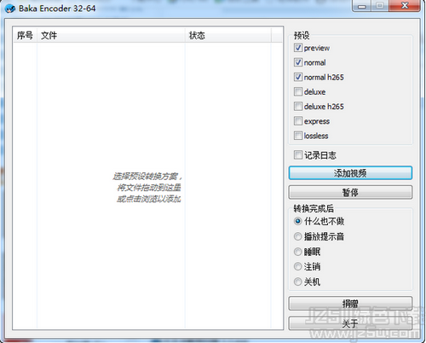Viewport: 426px width, 343px height.
Task: Enable the deluxe preset checkbox
Action: pos(298,91)
